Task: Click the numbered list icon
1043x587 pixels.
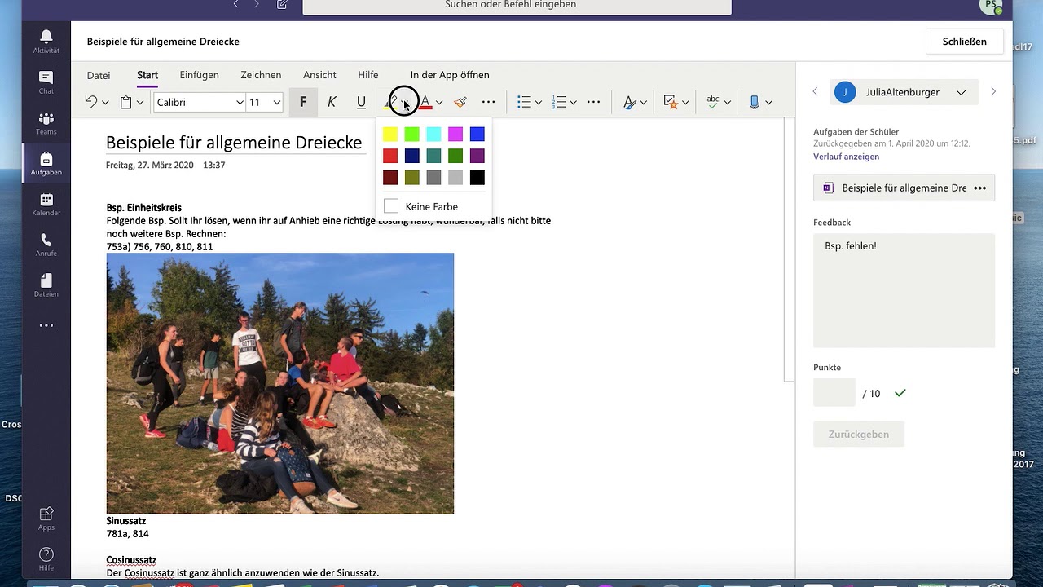Action: tap(559, 102)
